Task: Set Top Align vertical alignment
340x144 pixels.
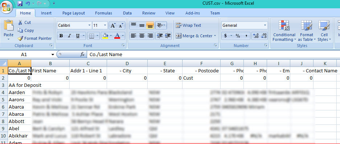Action: pyautogui.click(x=134, y=26)
